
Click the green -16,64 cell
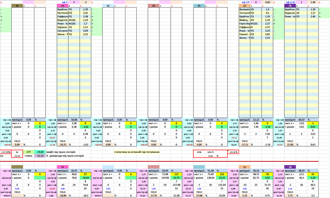[x=85, y=178]
